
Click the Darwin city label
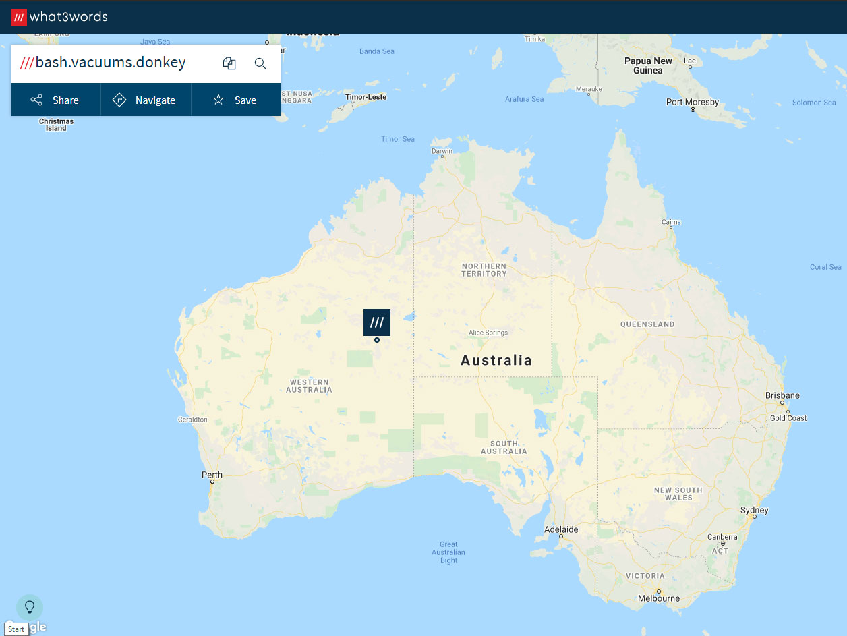tap(442, 151)
